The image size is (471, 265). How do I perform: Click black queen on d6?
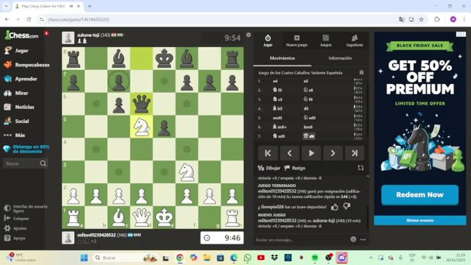pos(141,104)
